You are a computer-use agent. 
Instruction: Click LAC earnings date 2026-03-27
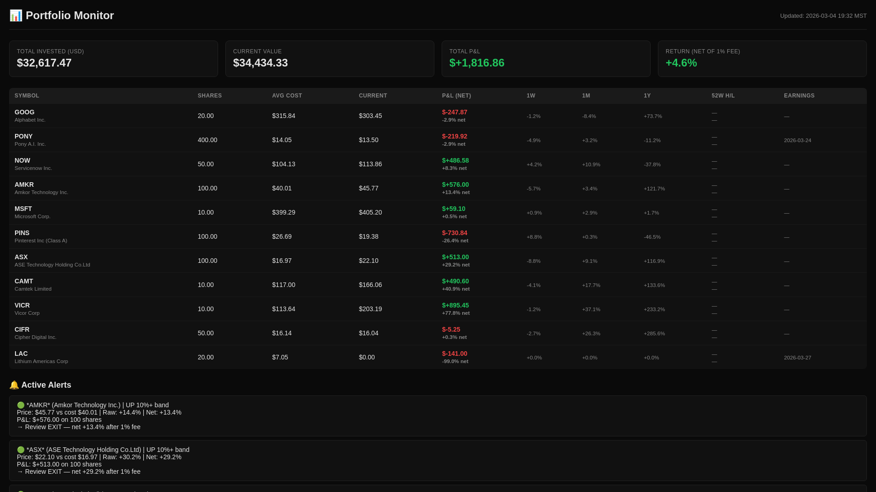798,358
